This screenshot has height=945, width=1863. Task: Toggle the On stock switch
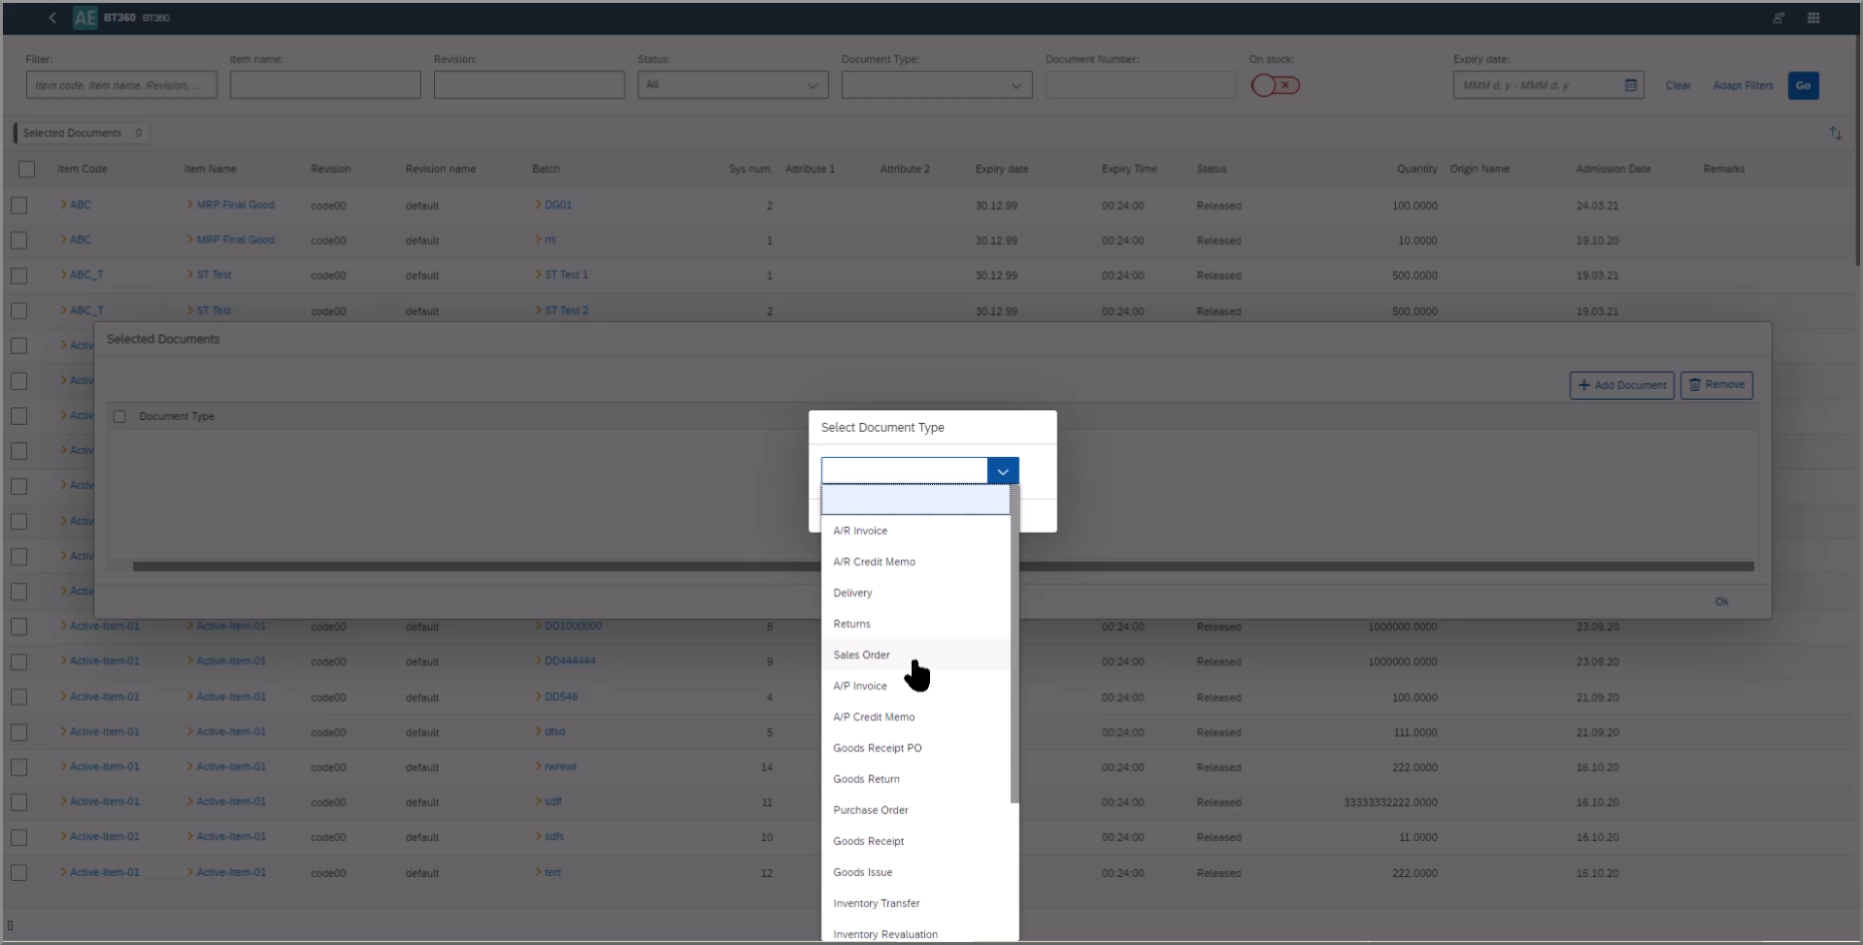coord(1275,85)
